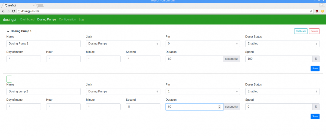The image size is (326, 136).
Task: Click Day of month field for pump 1
Action: (x=24, y=59)
